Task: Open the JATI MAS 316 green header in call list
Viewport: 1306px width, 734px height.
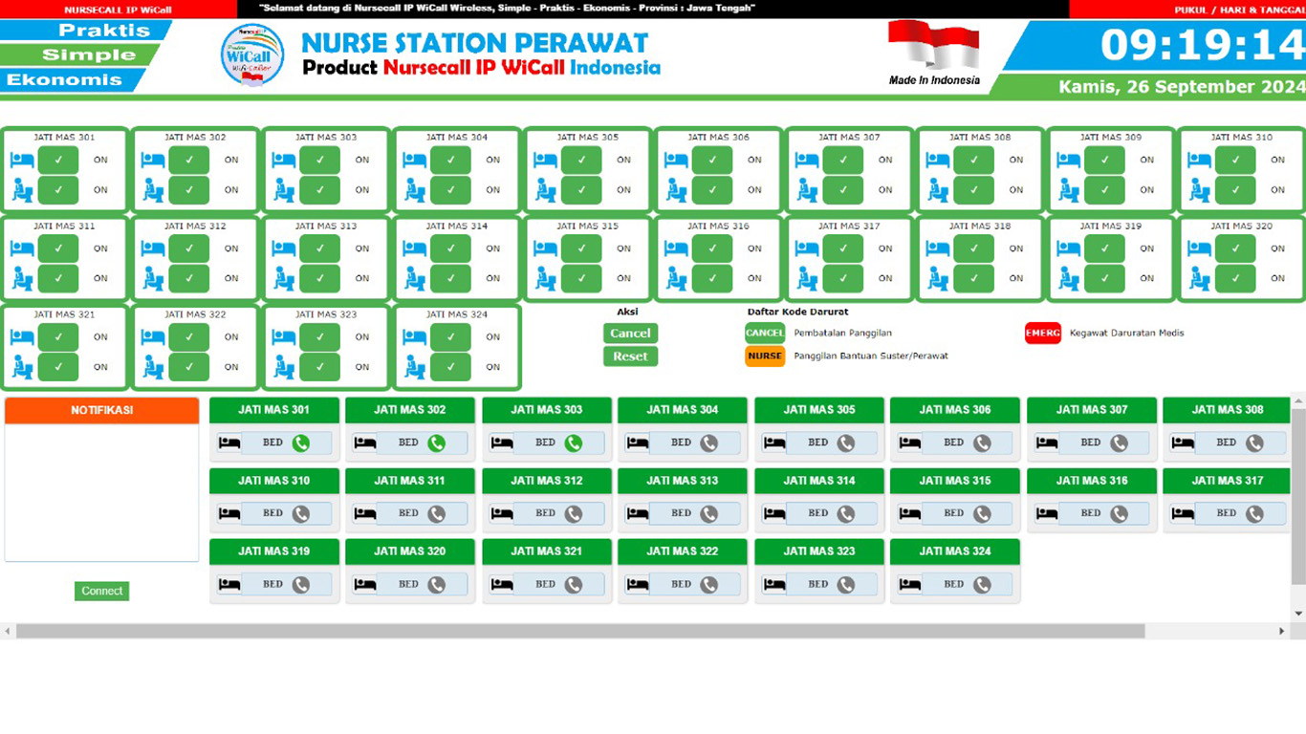Action: pos(1092,481)
